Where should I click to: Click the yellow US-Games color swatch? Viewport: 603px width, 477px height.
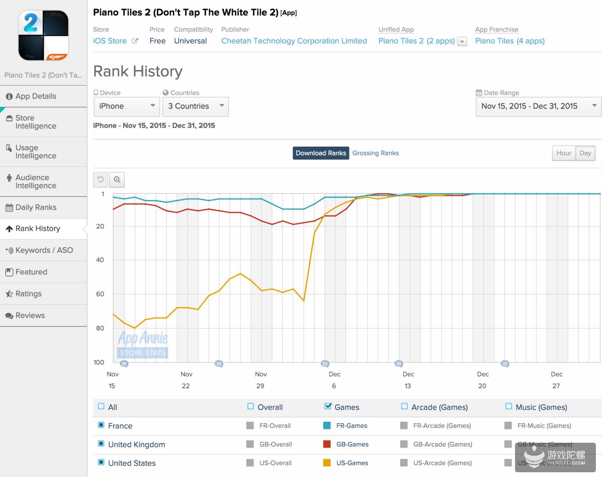pyautogui.click(x=327, y=463)
